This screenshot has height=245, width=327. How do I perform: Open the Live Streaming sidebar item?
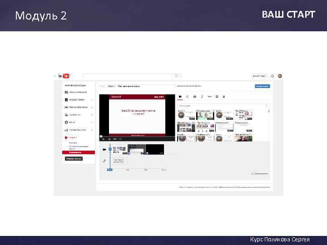click(76, 107)
